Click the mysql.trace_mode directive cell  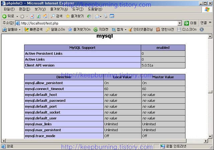tap(64, 136)
